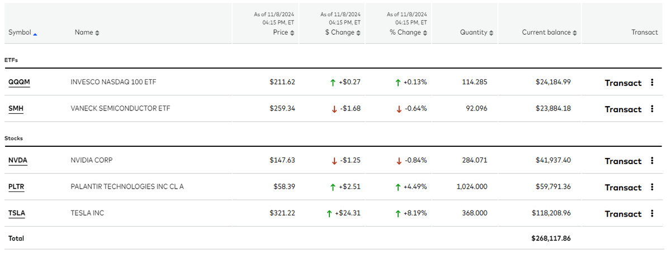Click the balance $118,208.96
This screenshot has width=671, height=259.
551,213
